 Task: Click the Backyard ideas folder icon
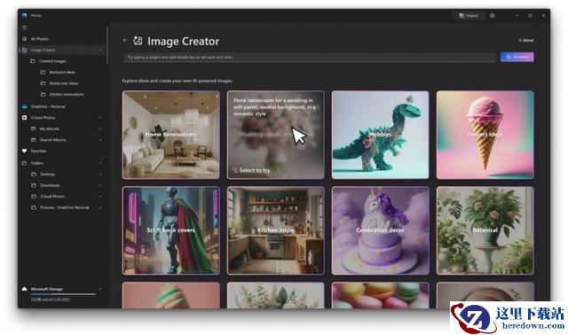[x=43, y=72]
